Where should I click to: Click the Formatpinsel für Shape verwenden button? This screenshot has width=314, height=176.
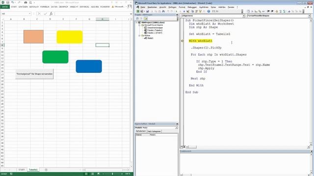[x=34, y=74]
